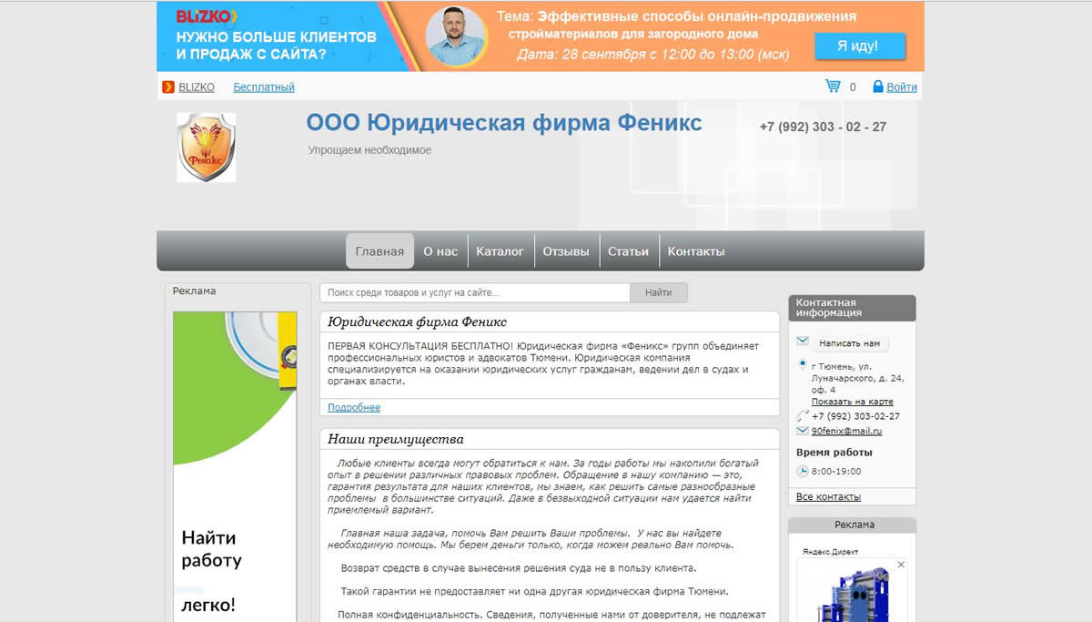1092x622 pixels.
Task: Open the Каталог section
Action: tap(501, 250)
